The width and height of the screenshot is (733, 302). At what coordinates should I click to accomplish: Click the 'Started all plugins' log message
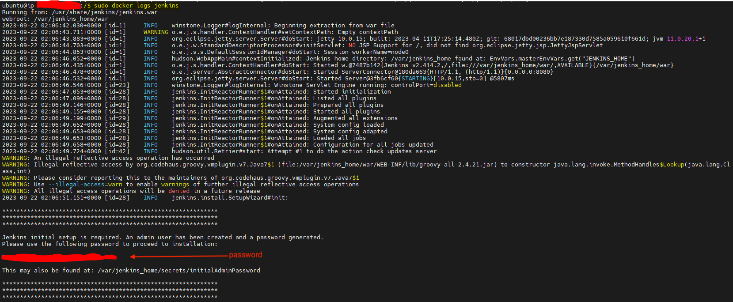tap(347, 112)
